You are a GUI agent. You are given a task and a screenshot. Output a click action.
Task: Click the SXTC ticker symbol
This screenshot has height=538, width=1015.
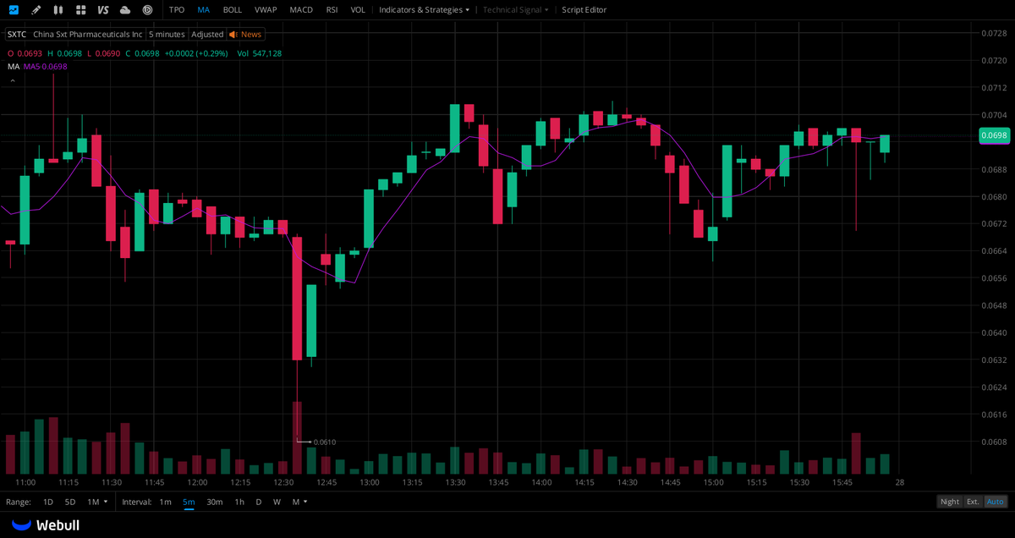tap(17, 35)
